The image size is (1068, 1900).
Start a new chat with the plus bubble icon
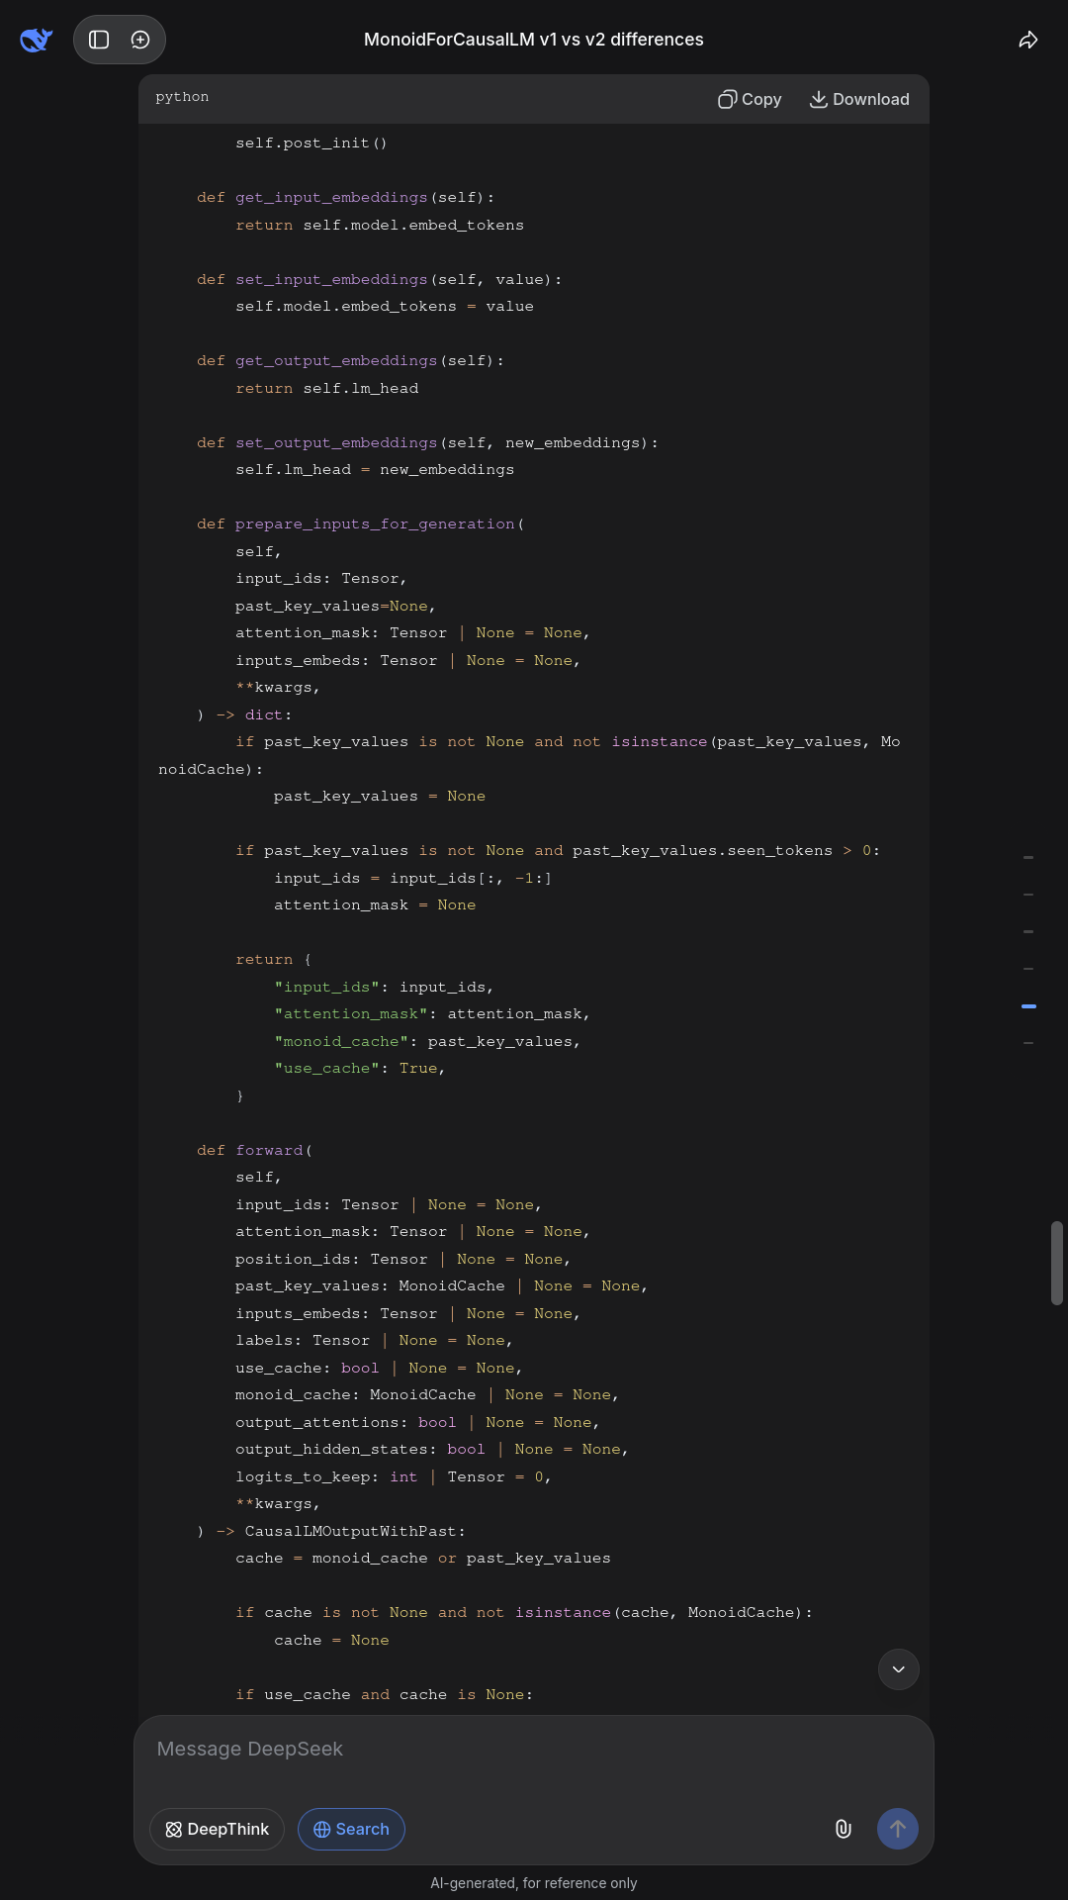pyautogui.click(x=140, y=40)
